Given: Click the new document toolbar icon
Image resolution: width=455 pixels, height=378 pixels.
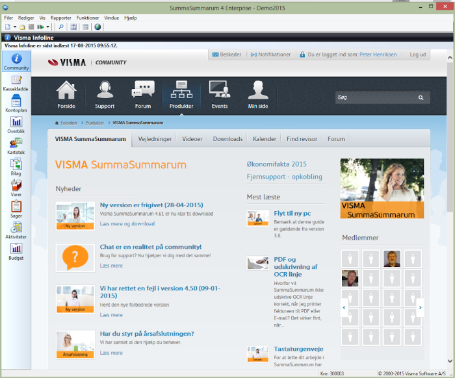Looking at the screenshot, I should (8, 27).
